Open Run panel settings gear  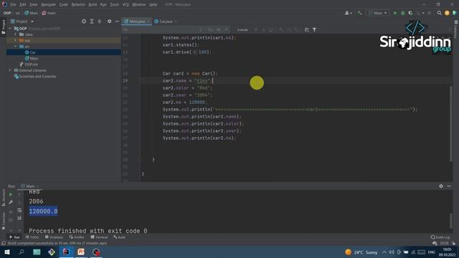click(441, 186)
